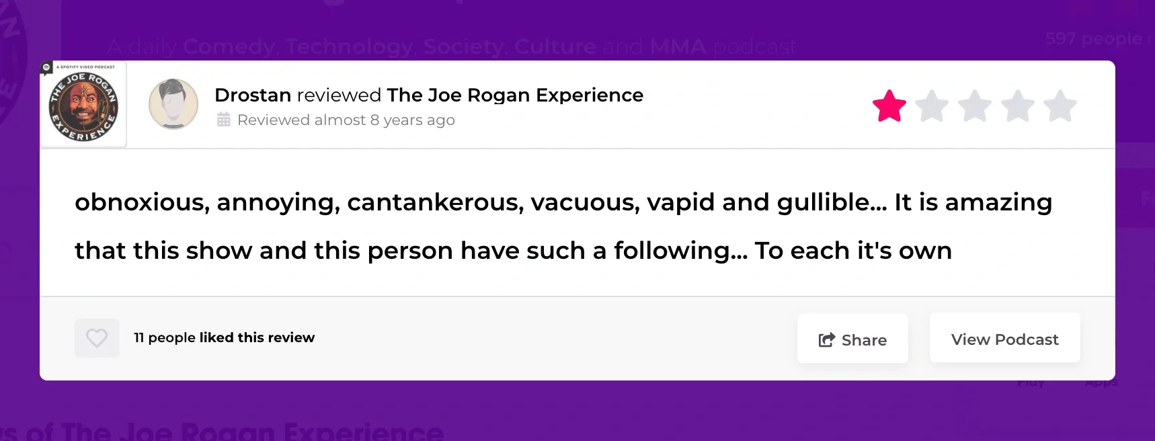
Task: Open The Joe Rogan Experience title link
Action: [x=515, y=95]
